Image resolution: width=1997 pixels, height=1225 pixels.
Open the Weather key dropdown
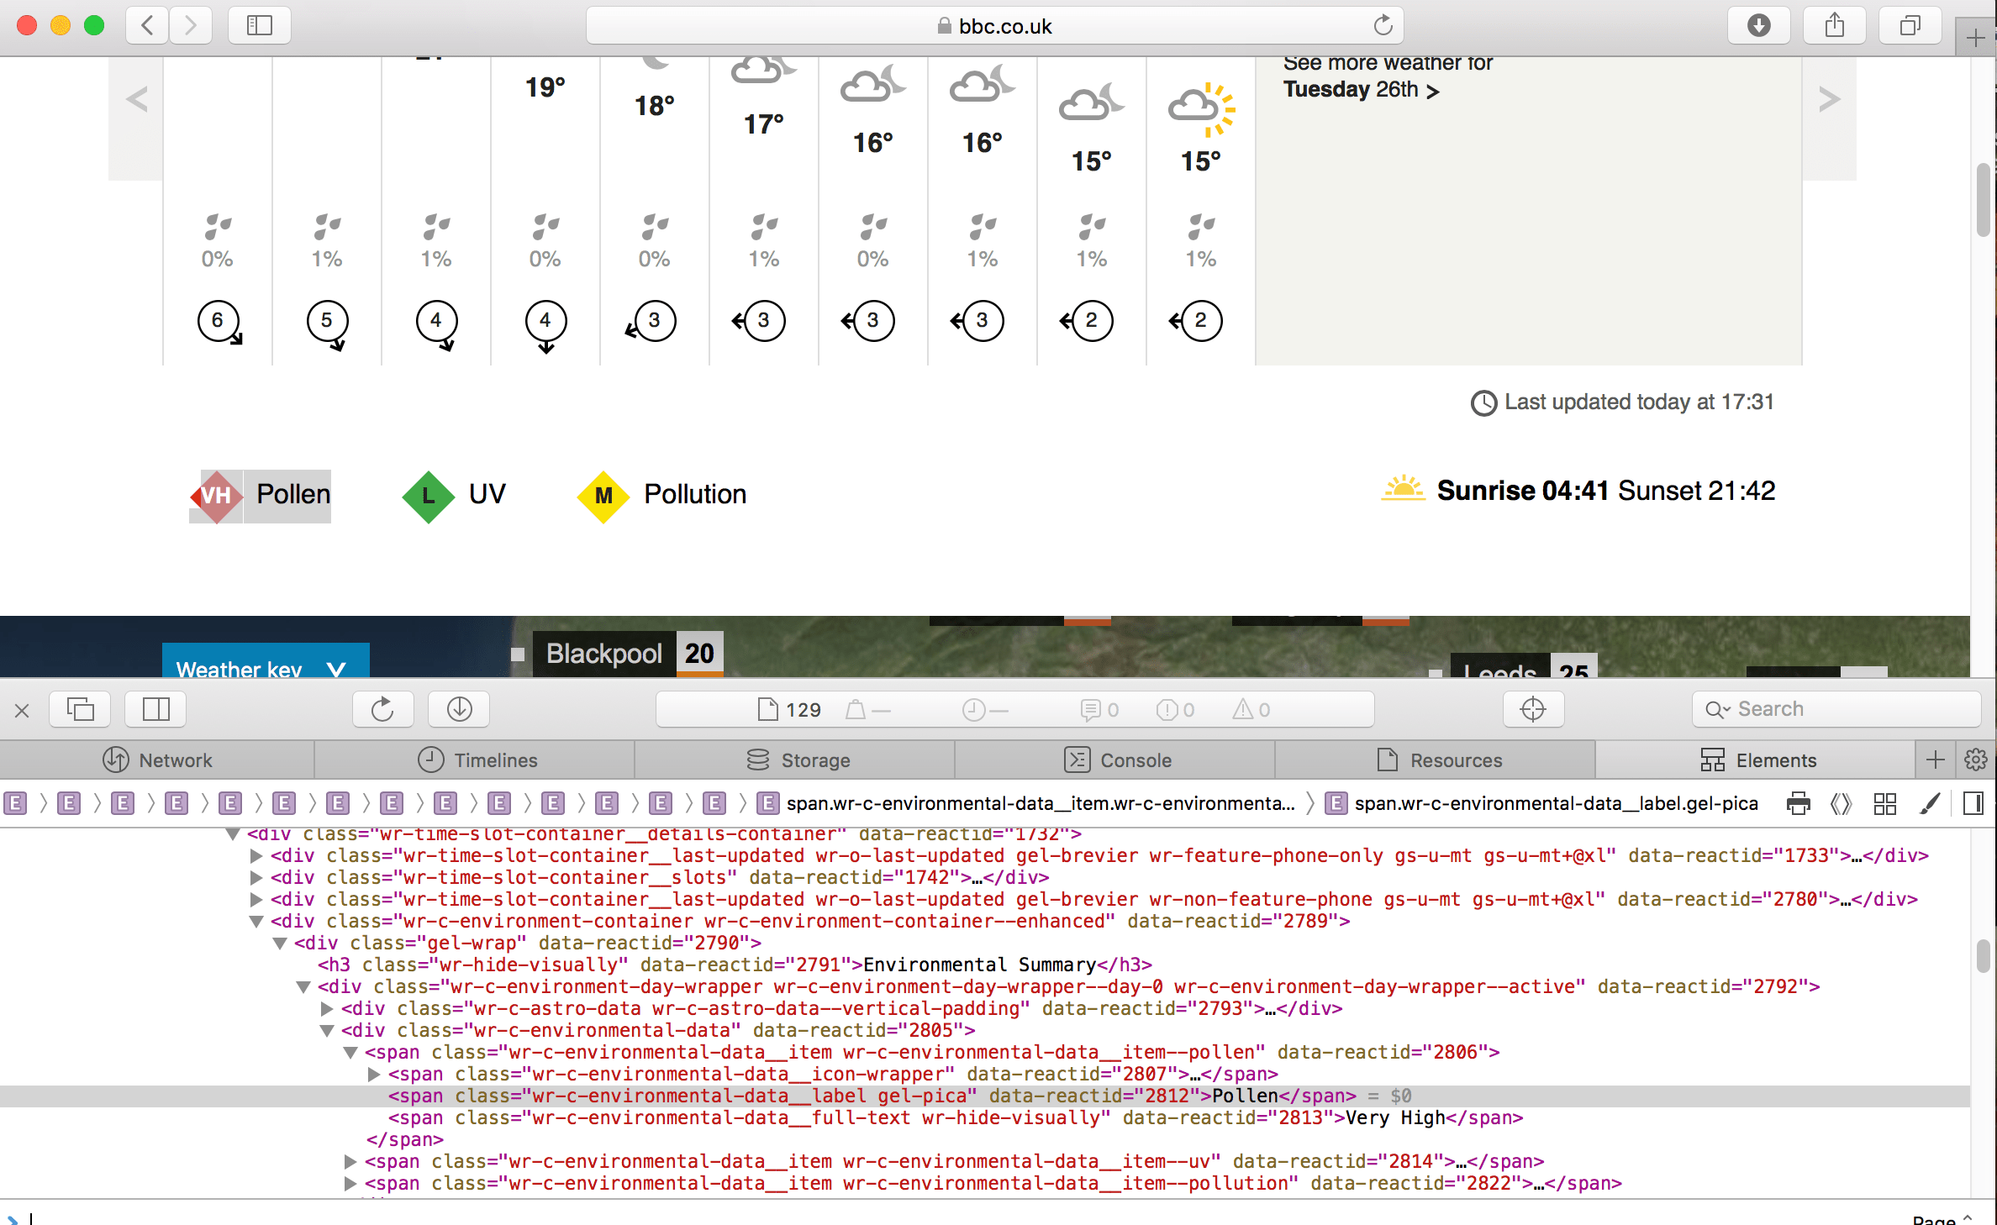tap(265, 670)
